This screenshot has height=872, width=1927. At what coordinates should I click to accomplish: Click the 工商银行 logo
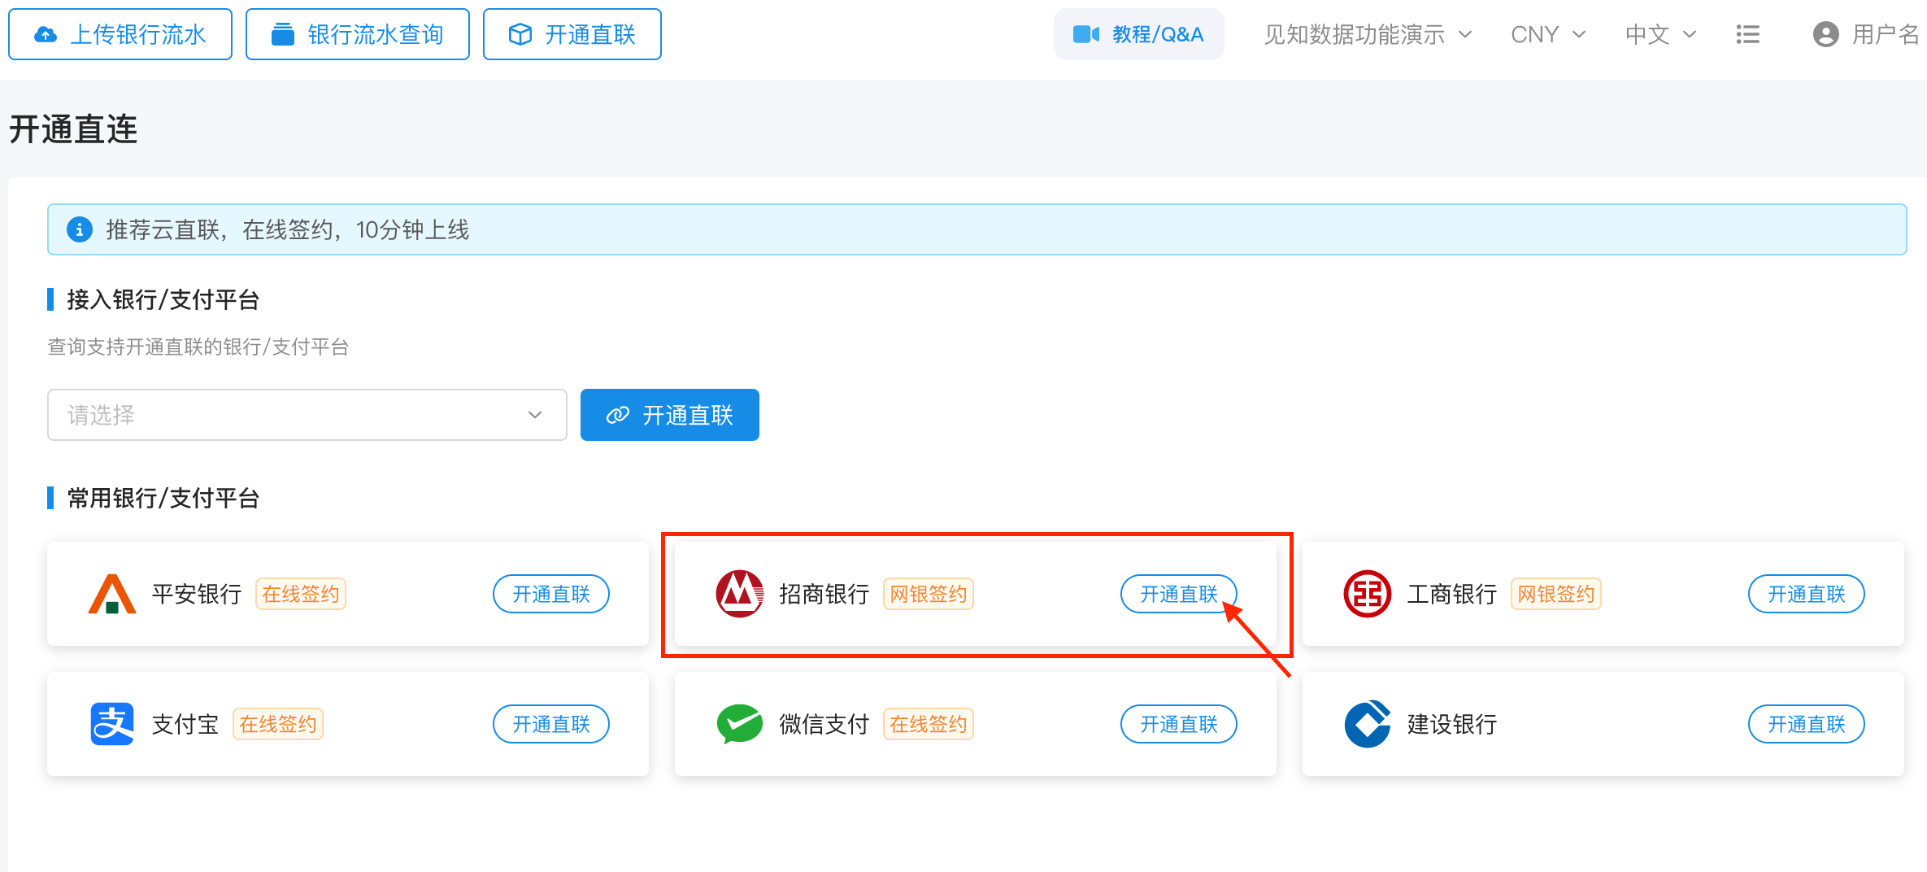click(x=1368, y=594)
